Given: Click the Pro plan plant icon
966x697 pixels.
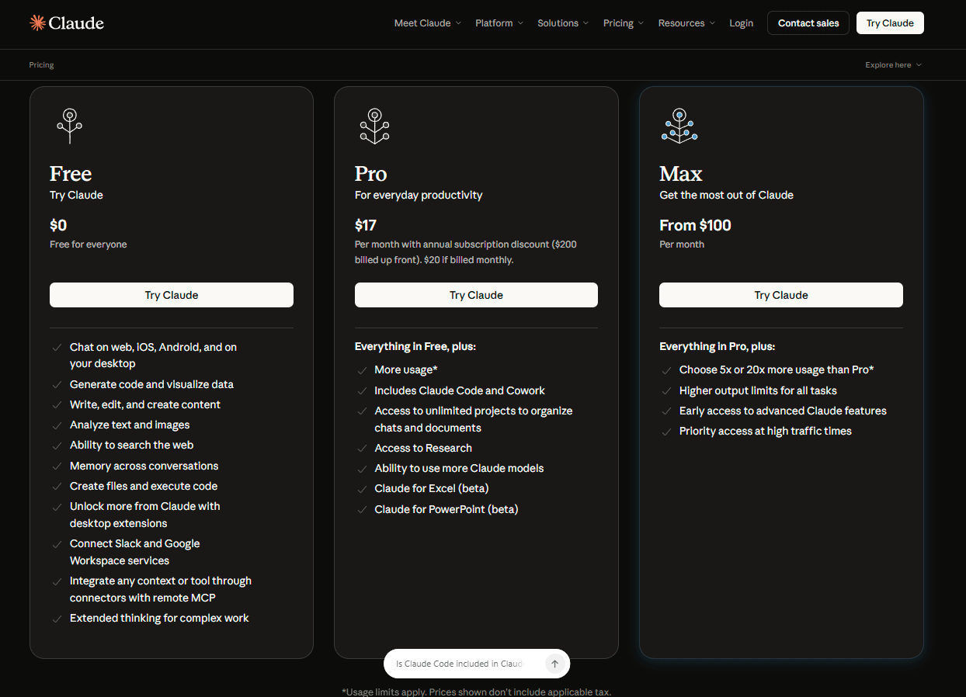Looking at the screenshot, I should coord(374,124).
